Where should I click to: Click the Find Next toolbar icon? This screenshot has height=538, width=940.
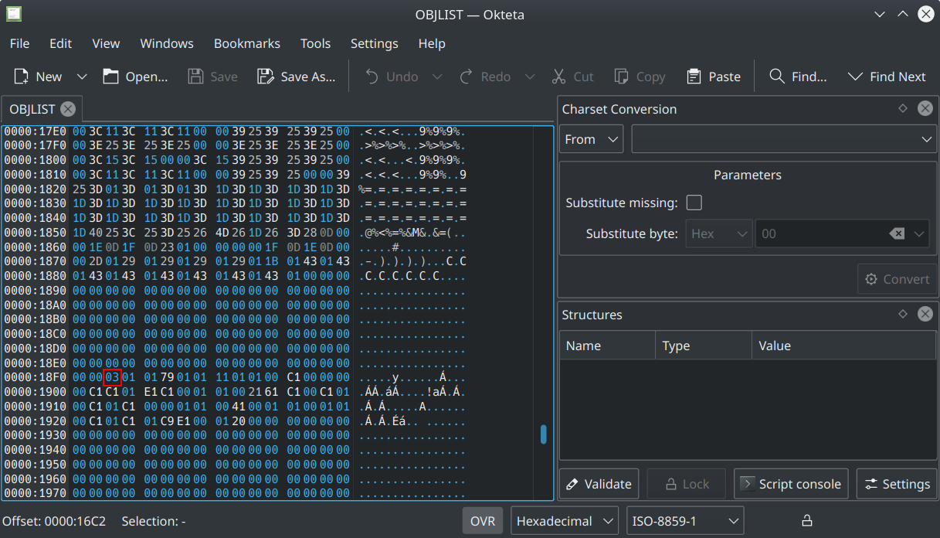[855, 77]
